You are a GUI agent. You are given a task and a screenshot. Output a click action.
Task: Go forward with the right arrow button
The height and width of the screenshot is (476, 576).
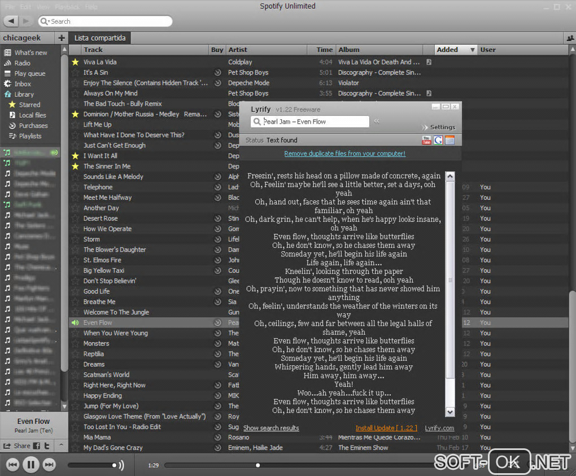tap(26, 21)
